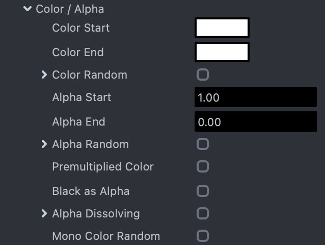Click the Alpha Start label text
325x245 pixels.
point(82,97)
